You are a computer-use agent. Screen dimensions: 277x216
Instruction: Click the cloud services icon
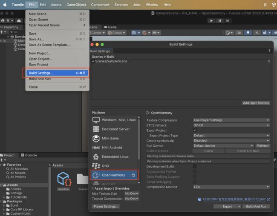click(19, 21)
